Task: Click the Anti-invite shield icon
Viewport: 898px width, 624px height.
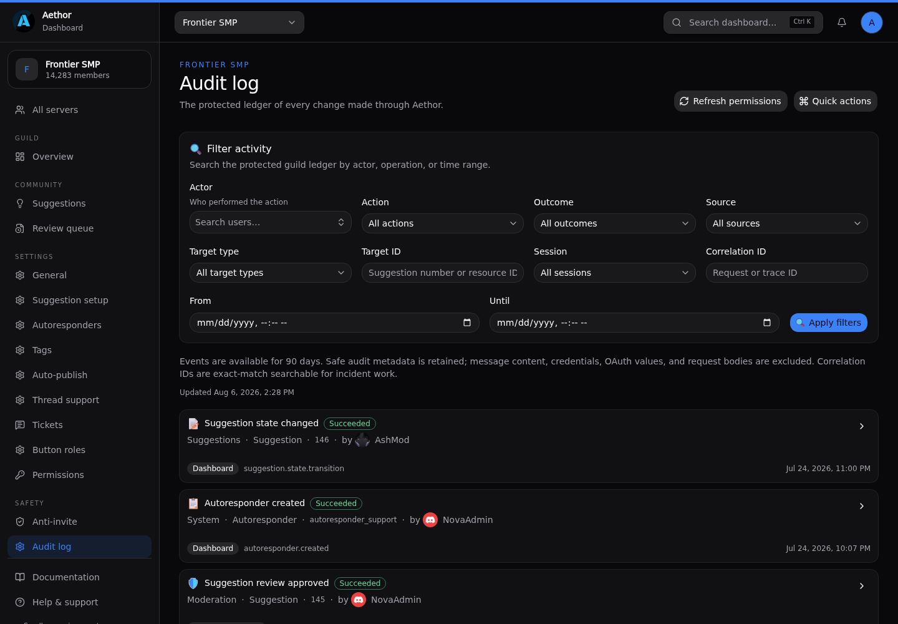Action: [x=20, y=522]
